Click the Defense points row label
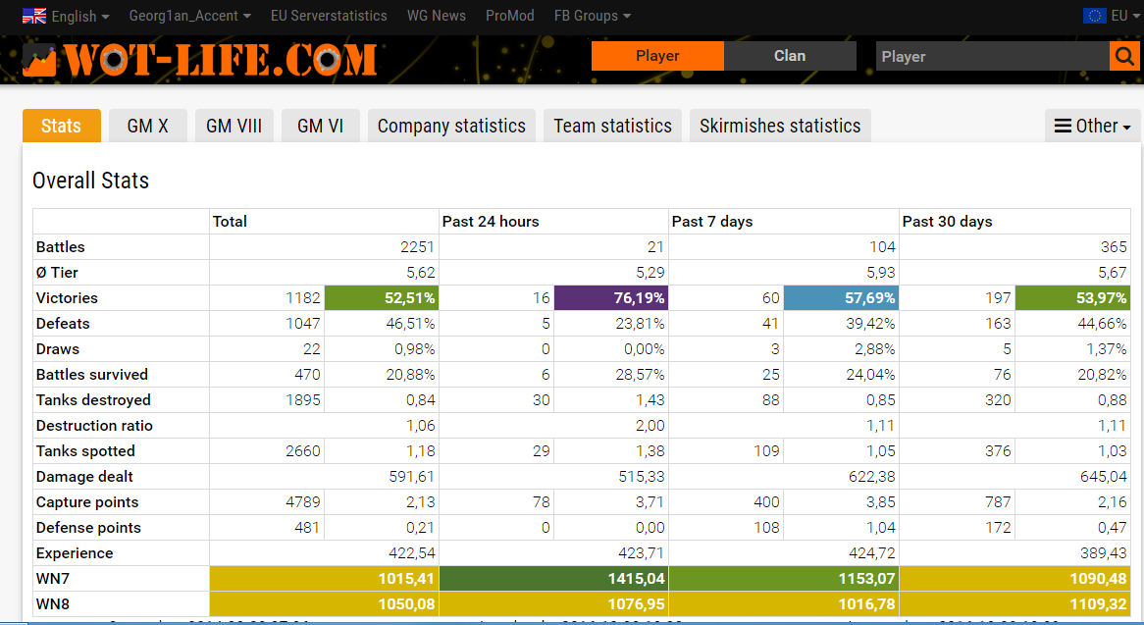The image size is (1144, 625). (88, 528)
